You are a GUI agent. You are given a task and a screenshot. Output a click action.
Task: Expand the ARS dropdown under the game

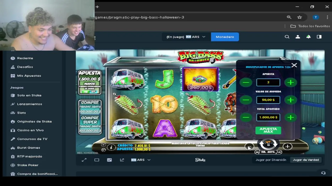coord(141,160)
